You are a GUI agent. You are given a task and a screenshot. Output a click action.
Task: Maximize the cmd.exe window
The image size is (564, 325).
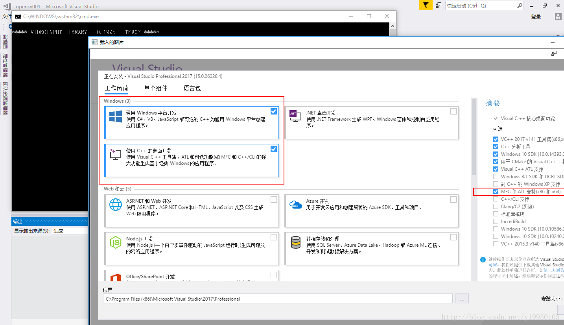(369, 16)
